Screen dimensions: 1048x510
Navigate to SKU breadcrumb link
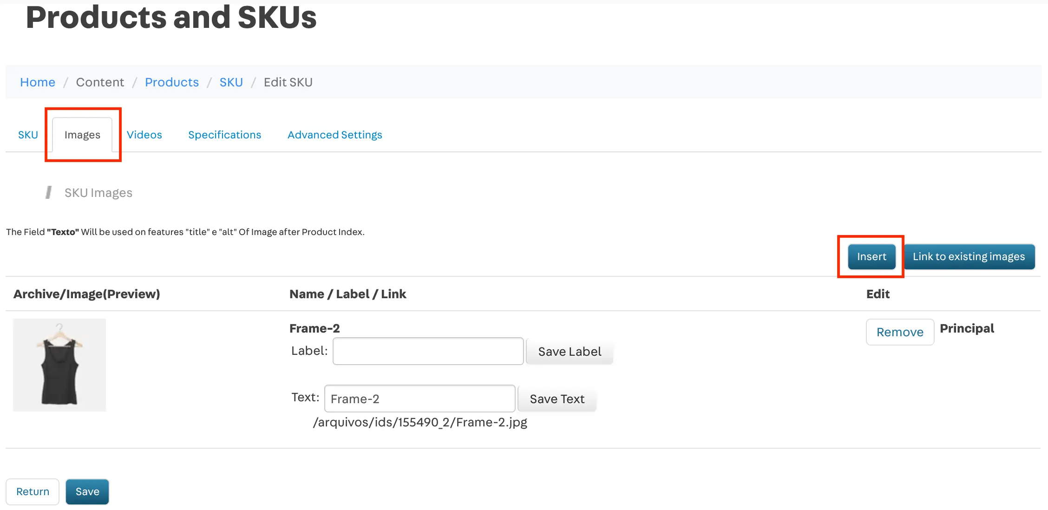(x=231, y=82)
